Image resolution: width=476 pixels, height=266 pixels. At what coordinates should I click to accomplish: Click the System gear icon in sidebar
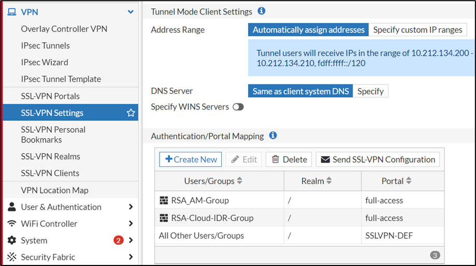tap(11, 240)
